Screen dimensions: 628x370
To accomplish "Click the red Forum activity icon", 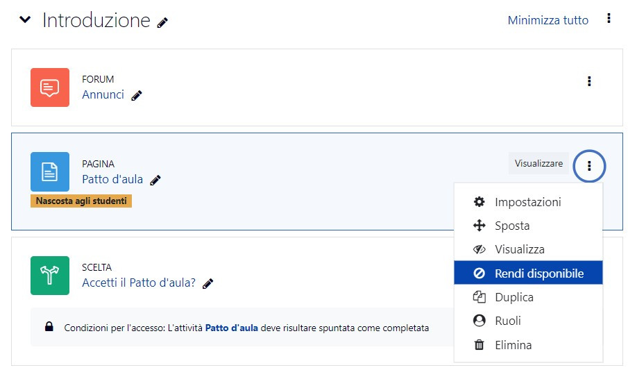I will pos(50,87).
